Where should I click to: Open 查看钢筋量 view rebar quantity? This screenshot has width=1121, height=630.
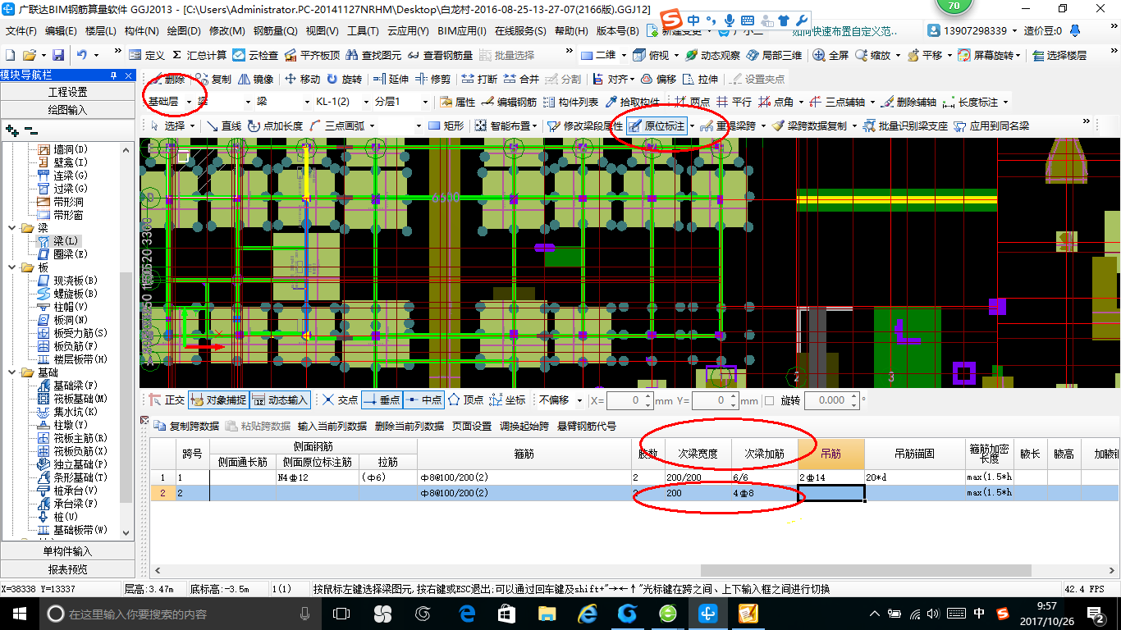point(441,55)
